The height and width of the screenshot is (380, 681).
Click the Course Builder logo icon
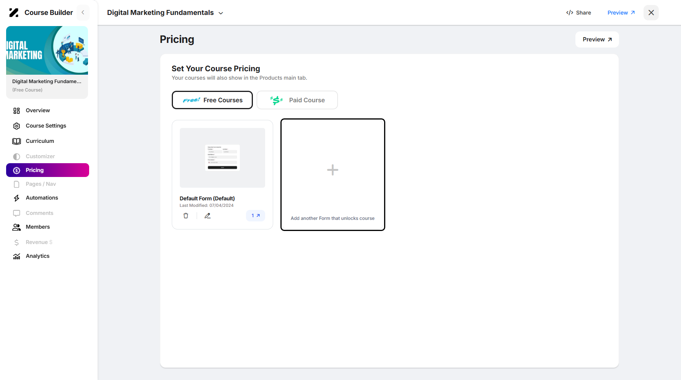click(x=14, y=13)
